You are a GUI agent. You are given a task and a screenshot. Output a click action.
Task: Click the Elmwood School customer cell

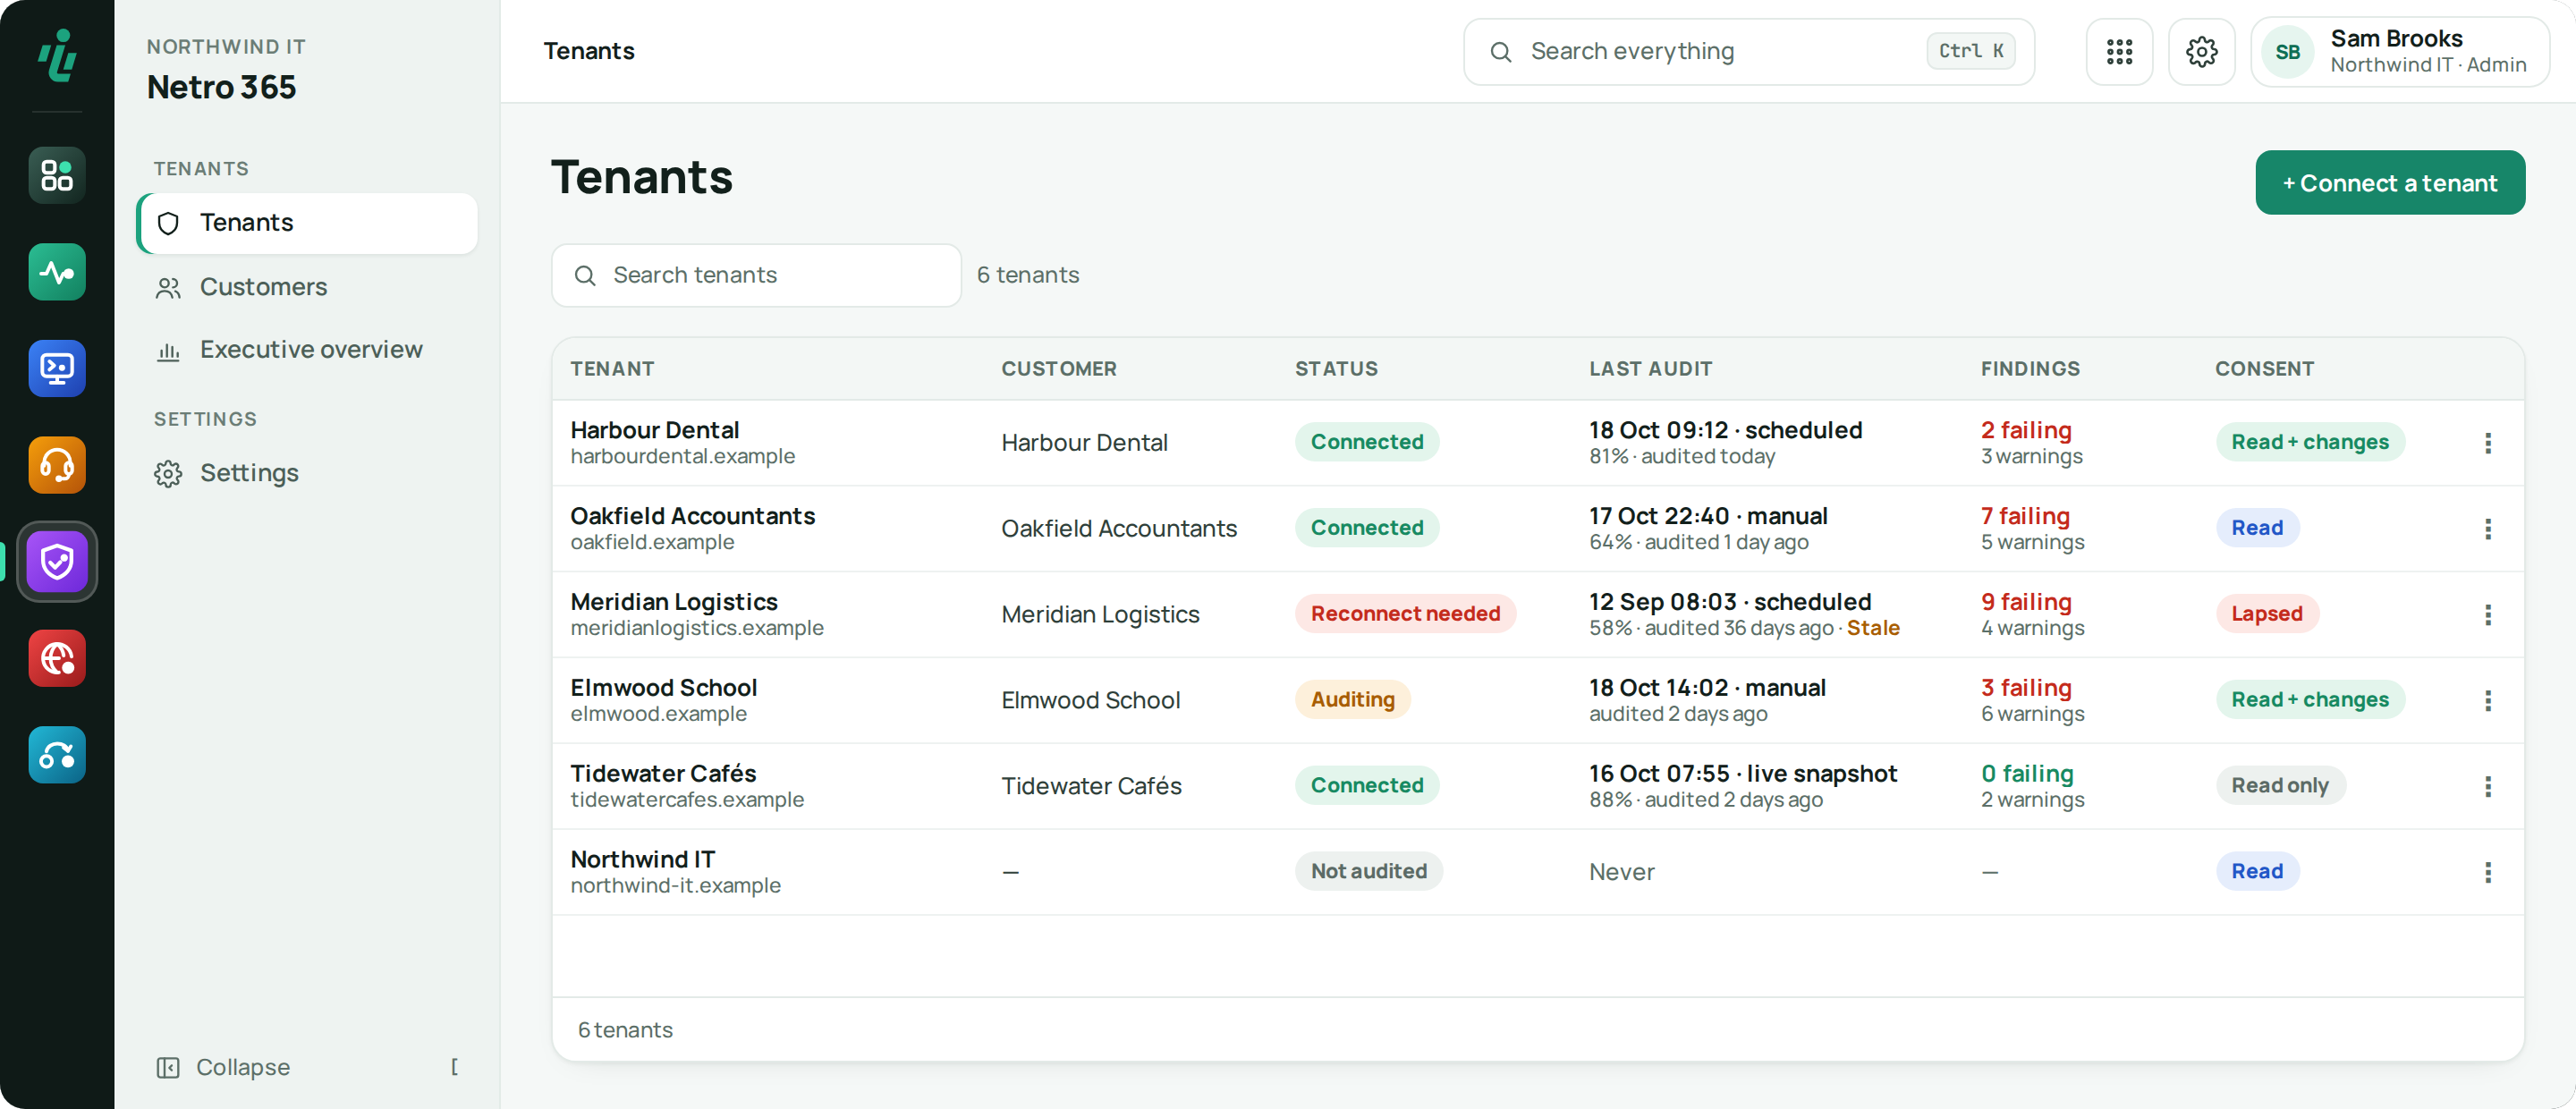click(x=1090, y=701)
